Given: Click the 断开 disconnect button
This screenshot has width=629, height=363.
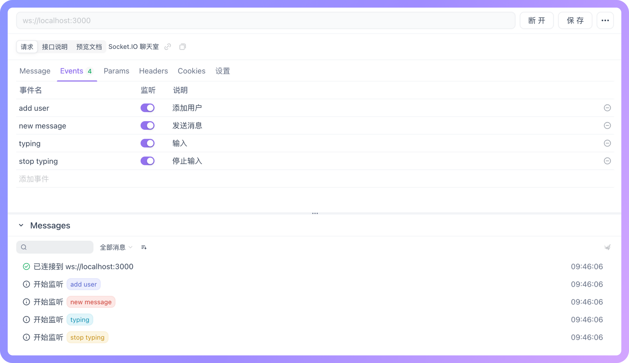Looking at the screenshot, I should click(x=537, y=20).
